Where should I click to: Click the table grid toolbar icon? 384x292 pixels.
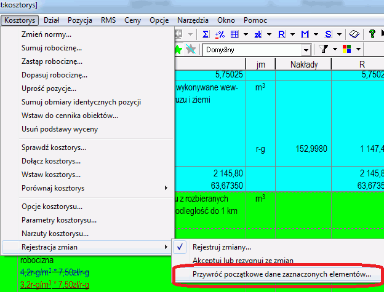coord(236,34)
